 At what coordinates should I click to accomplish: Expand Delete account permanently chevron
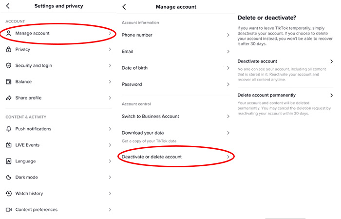click(x=331, y=95)
